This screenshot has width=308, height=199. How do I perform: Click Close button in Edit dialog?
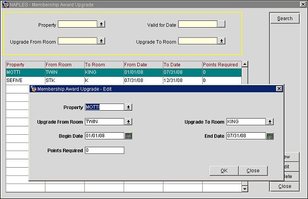coord(253,171)
